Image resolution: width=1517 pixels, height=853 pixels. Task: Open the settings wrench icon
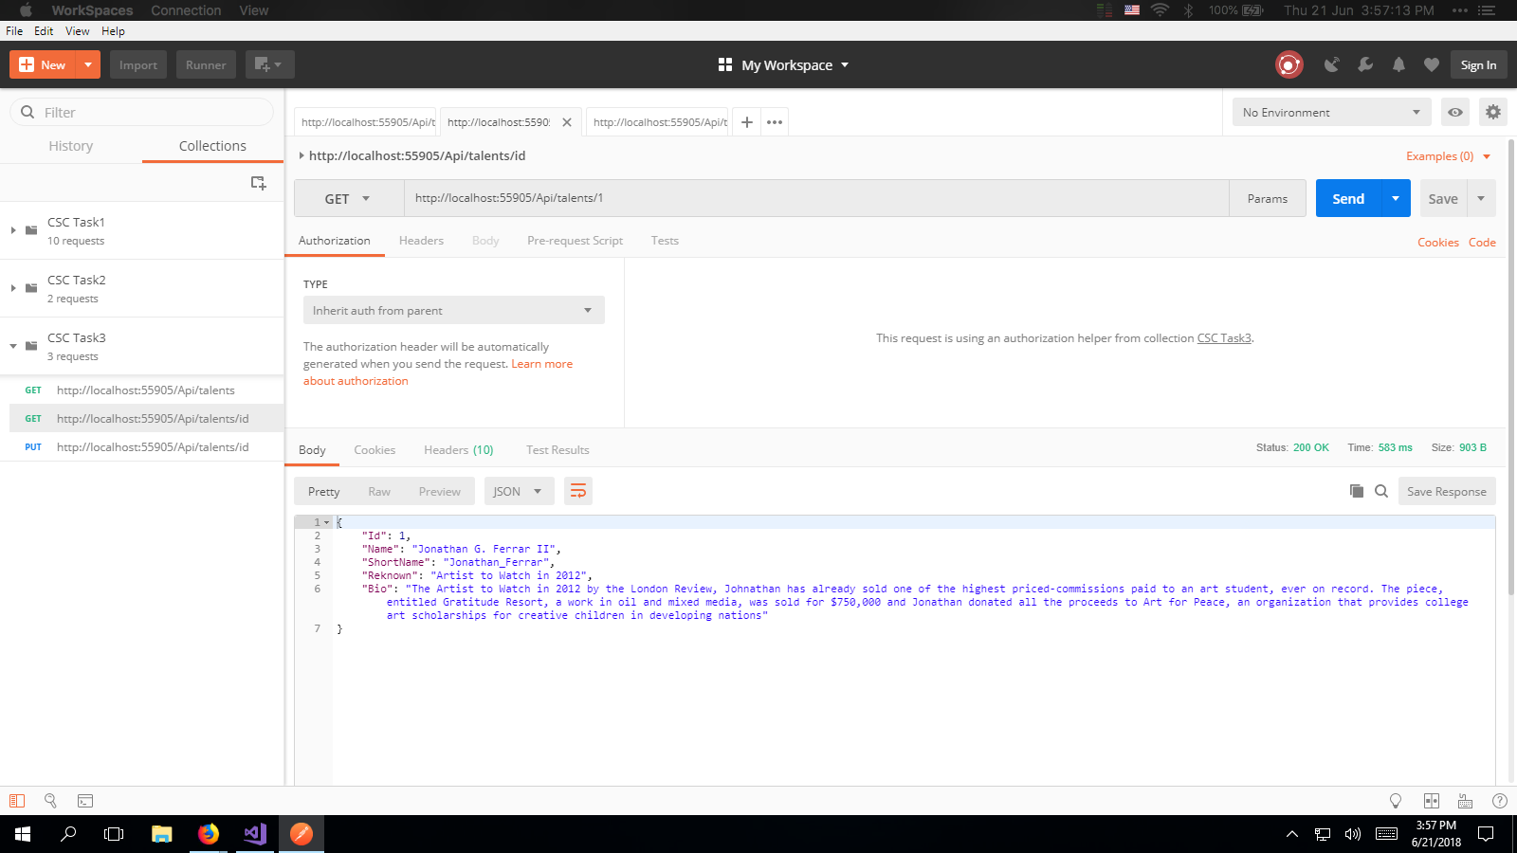pos(1365,64)
